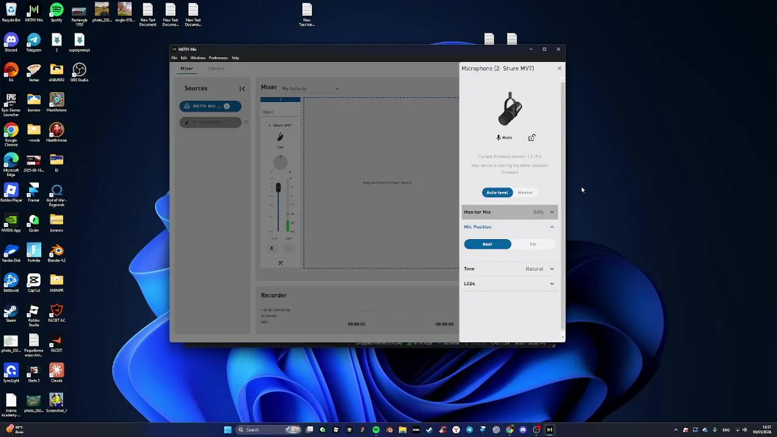The image size is (777, 437).
Task: Close the Microphone settings panel
Action: coord(560,69)
